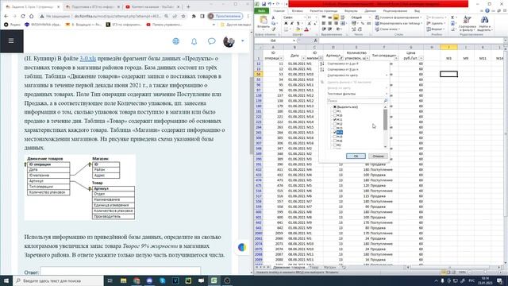Open Windows Start menu

6,280
